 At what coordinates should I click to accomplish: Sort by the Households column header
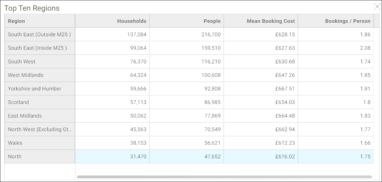[113, 21]
